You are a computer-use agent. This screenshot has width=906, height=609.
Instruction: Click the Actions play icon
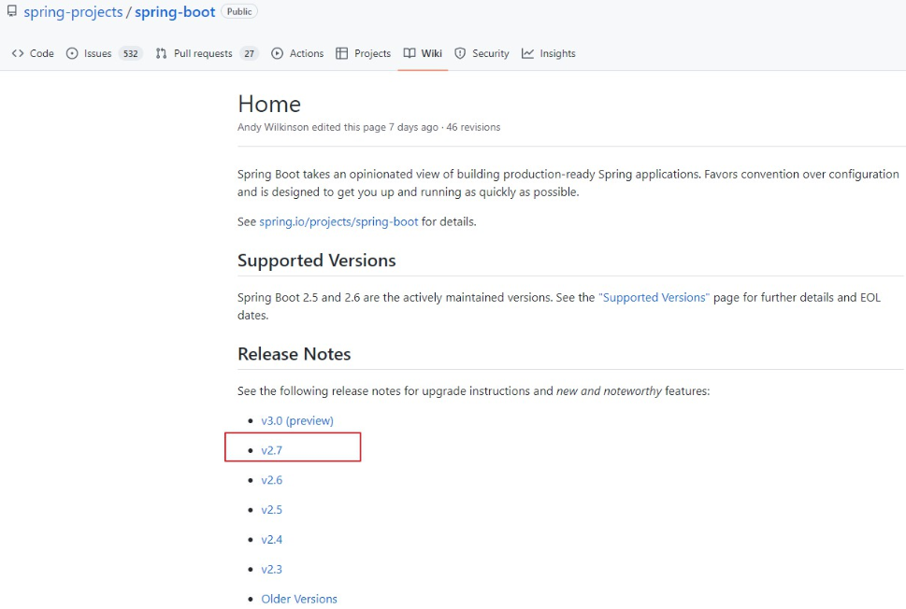point(278,53)
